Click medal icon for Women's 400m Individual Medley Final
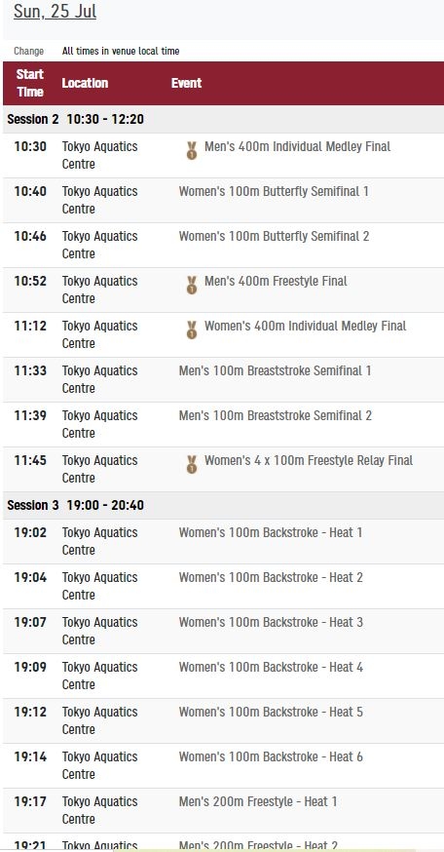 [191, 329]
